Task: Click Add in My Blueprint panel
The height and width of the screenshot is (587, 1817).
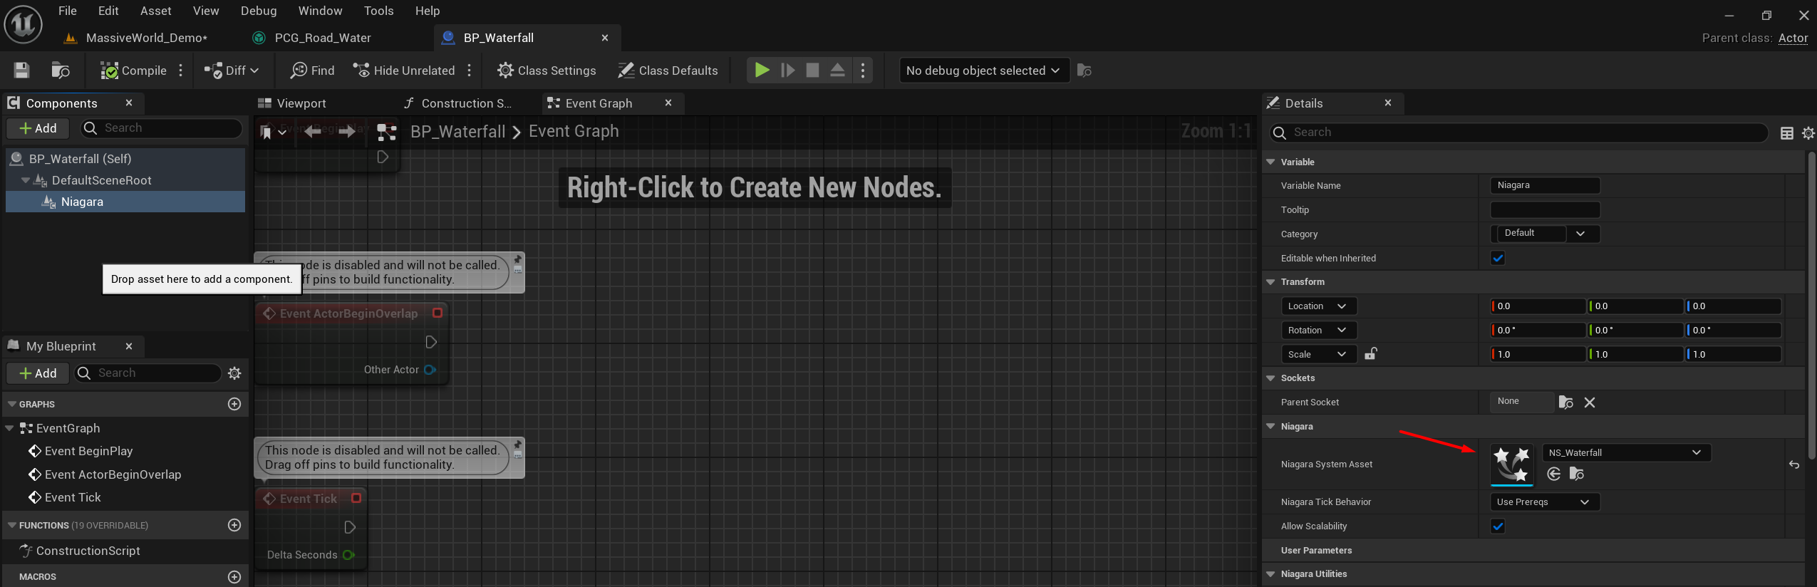Action: coord(38,373)
